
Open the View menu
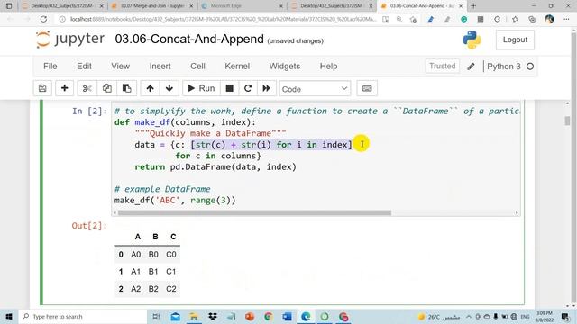coord(120,66)
